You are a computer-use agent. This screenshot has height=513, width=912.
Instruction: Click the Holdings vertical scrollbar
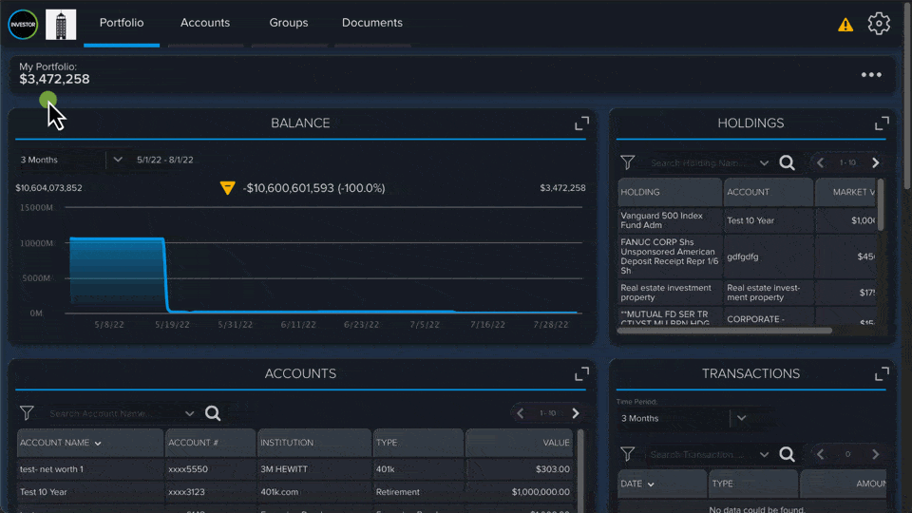pyautogui.click(x=880, y=205)
